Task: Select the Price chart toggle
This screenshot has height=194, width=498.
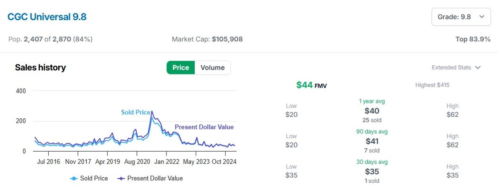Action: pyautogui.click(x=181, y=68)
